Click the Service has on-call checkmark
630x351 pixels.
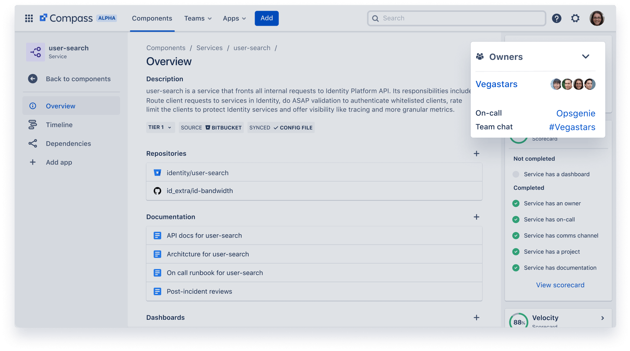[x=516, y=220]
